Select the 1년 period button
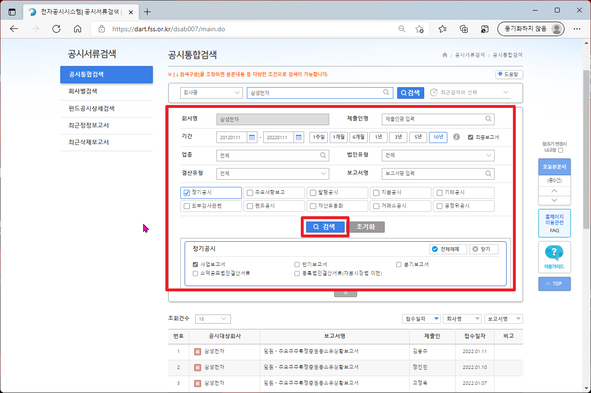 tap(378, 137)
